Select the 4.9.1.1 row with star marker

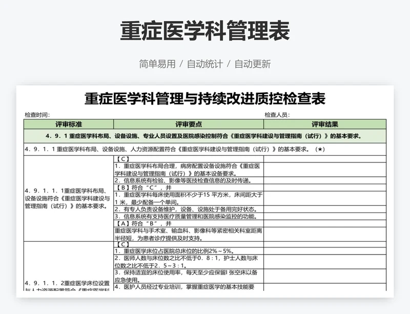point(204,149)
